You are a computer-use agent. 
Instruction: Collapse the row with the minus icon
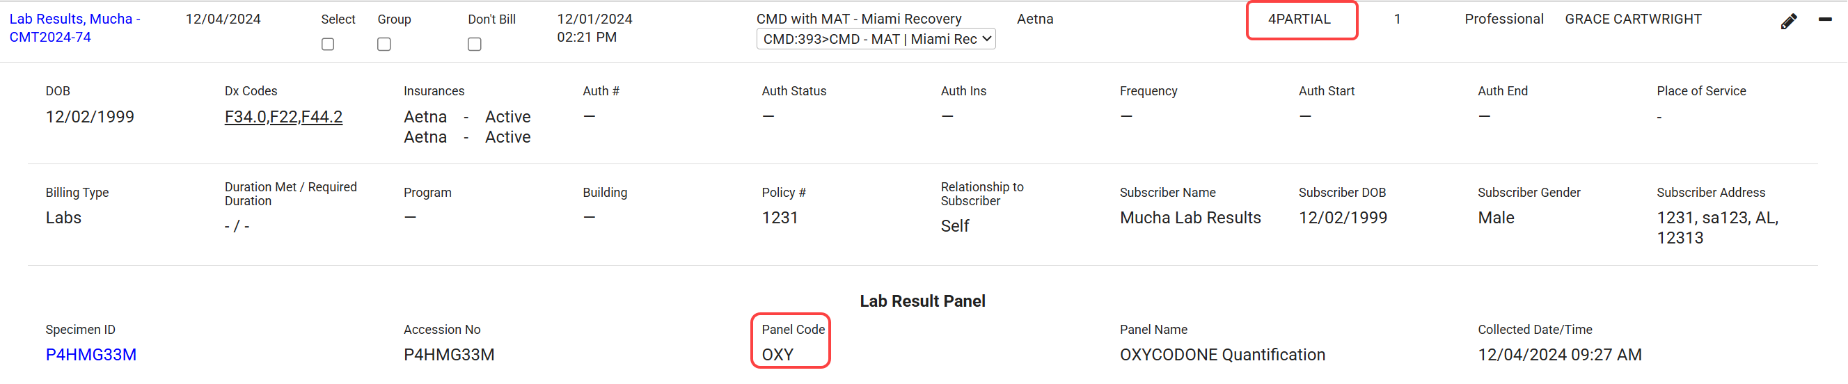(1825, 19)
